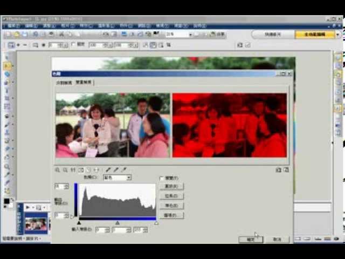Select the Paint brush tool in toolbox
345x259 pixels.
point(7,125)
